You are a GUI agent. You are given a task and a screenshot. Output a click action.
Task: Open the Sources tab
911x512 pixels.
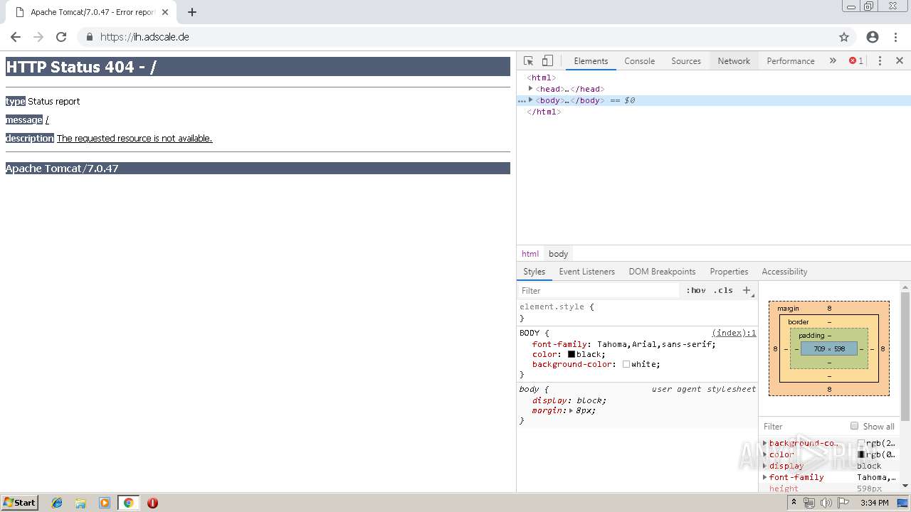pos(686,61)
